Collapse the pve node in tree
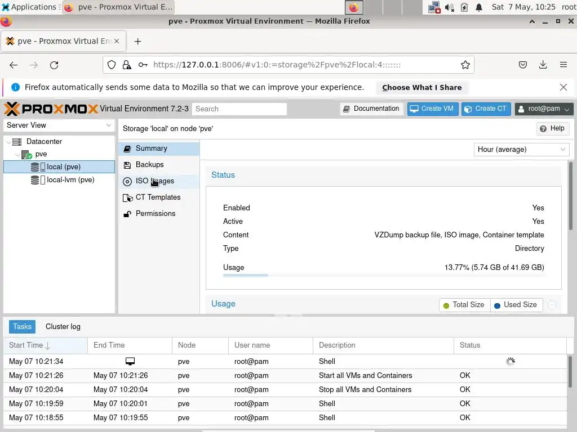The height and width of the screenshot is (432, 577). coord(17,154)
